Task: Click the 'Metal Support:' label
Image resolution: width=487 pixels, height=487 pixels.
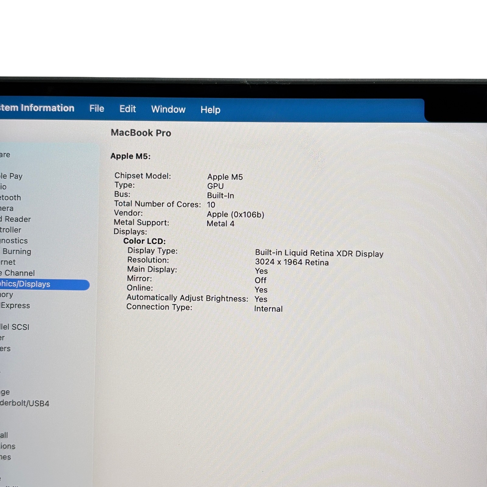Action: click(x=141, y=223)
